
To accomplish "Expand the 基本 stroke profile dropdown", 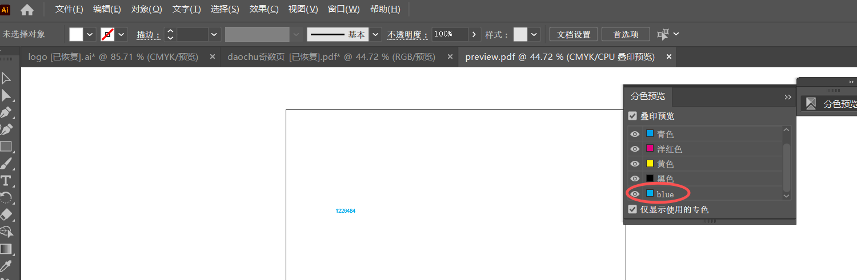I will tap(375, 35).
